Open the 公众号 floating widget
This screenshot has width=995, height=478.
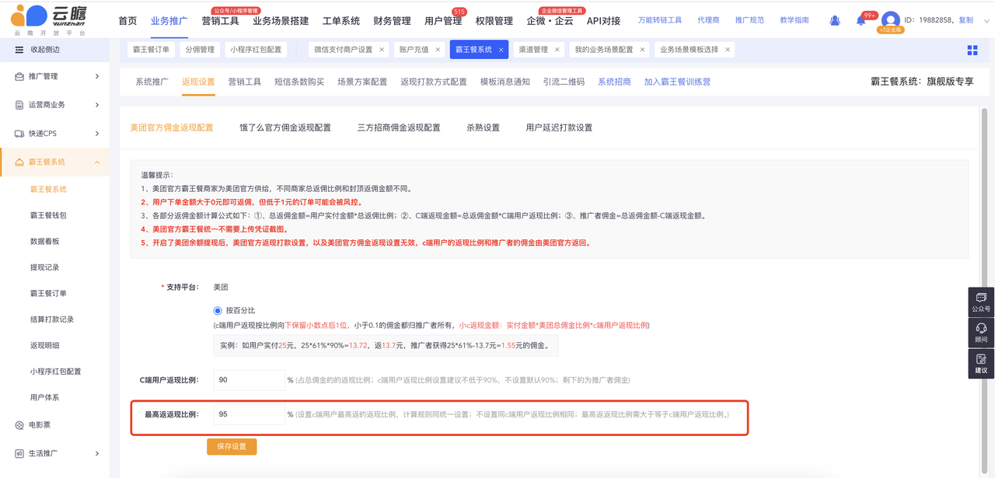(981, 302)
